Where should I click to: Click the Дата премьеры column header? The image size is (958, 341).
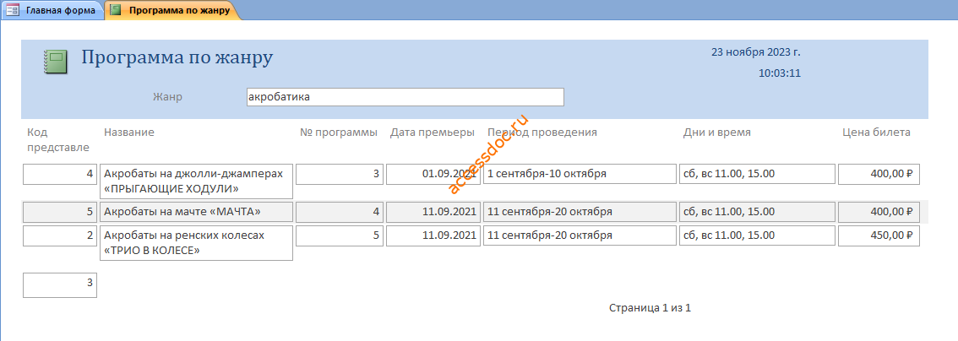(432, 133)
